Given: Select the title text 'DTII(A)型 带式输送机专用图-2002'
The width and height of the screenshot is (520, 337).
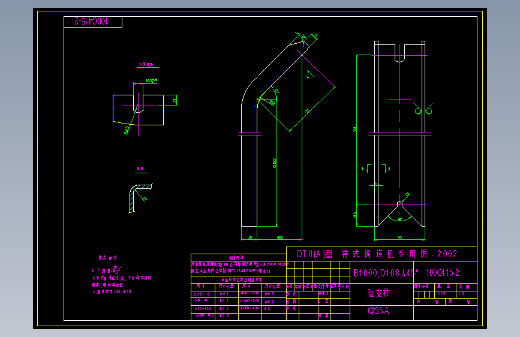Looking at the screenshot, I should point(377,254).
